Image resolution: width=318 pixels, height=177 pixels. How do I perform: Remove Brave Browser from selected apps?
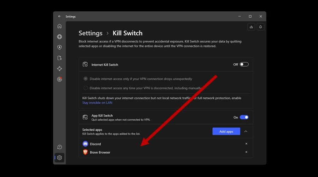click(x=246, y=152)
